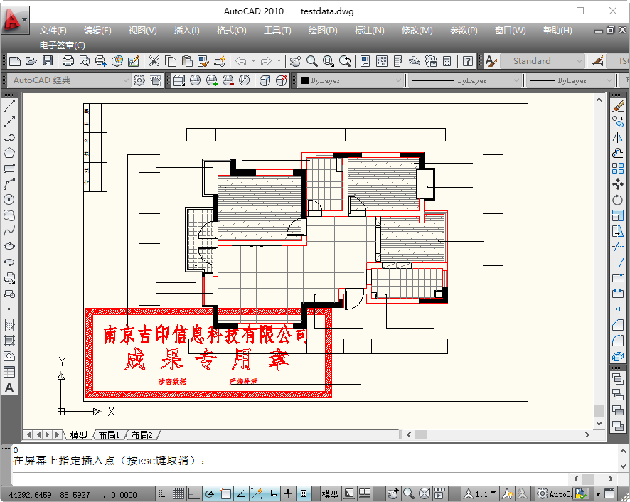Save the drawing with the floppy disk icon
Image resolution: width=630 pixels, height=502 pixels.
[x=48, y=61]
